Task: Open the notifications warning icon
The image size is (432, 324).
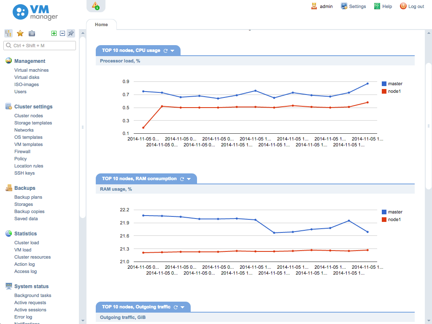Action: tap(96, 5)
